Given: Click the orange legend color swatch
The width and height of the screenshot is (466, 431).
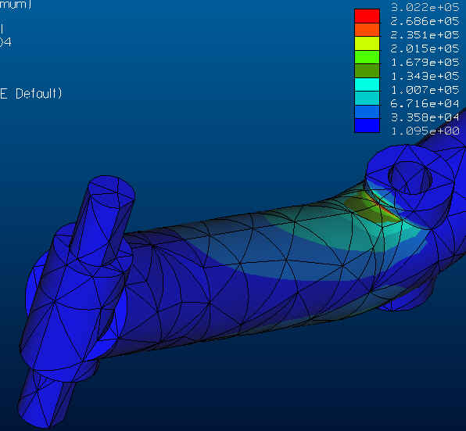Looking at the screenshot, I should [x=367, y=30].
